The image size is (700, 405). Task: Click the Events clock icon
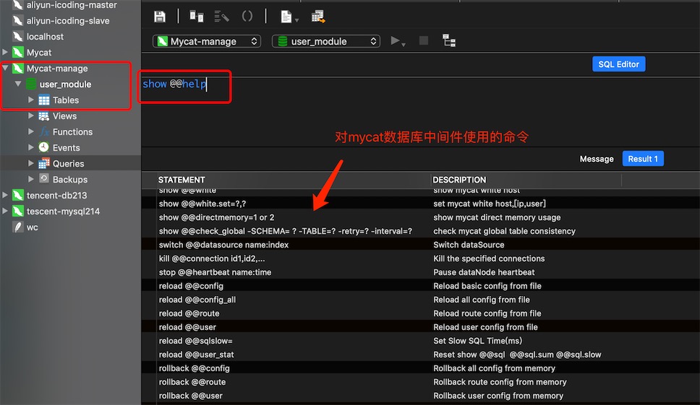[x=43, y=147]
